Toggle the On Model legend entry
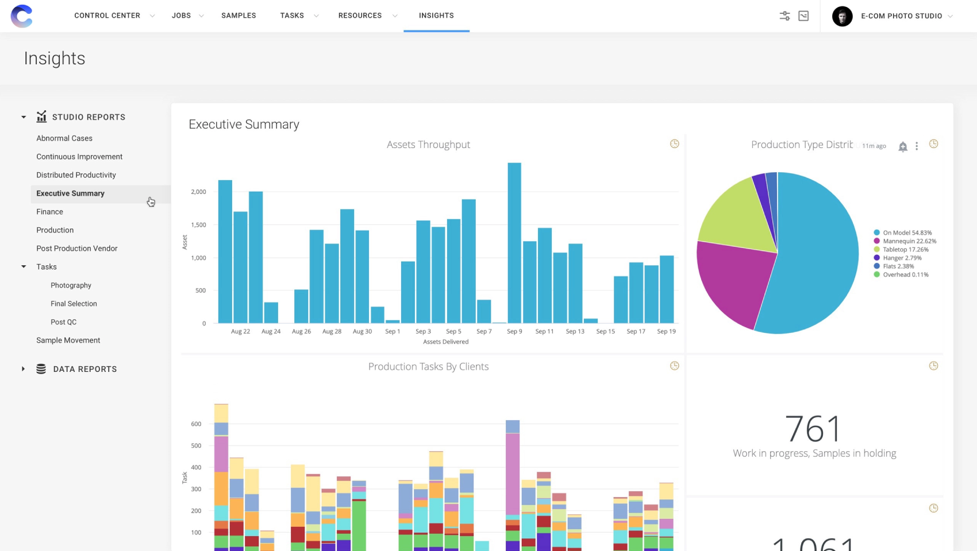This screenshot has height=551, width=977. tap(903, 232)
